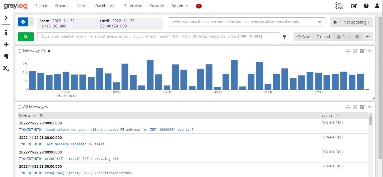This screenshot has height=177, width=383.
Task: Start live updating with play button
Action: [x=335, y=22]
